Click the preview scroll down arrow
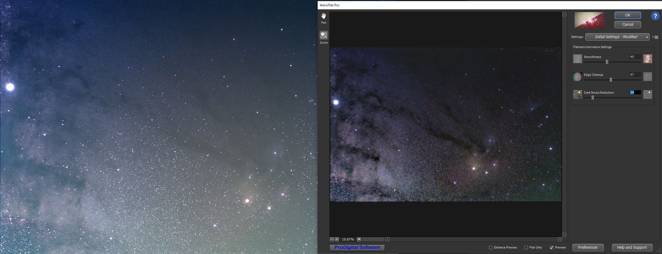 pos(564,235)
